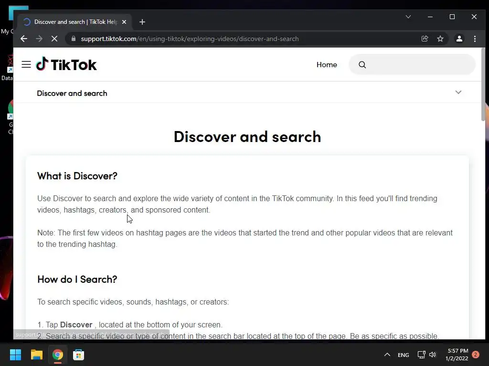Click the Chrome taskbar icon

click(58, 355)
